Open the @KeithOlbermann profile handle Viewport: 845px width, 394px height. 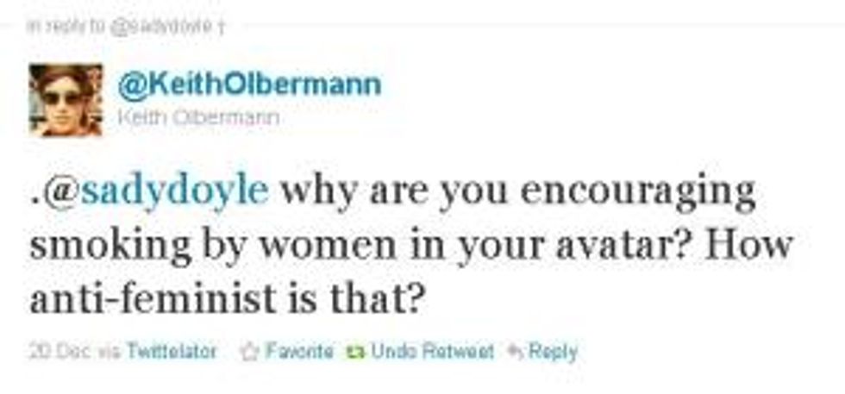248,85
